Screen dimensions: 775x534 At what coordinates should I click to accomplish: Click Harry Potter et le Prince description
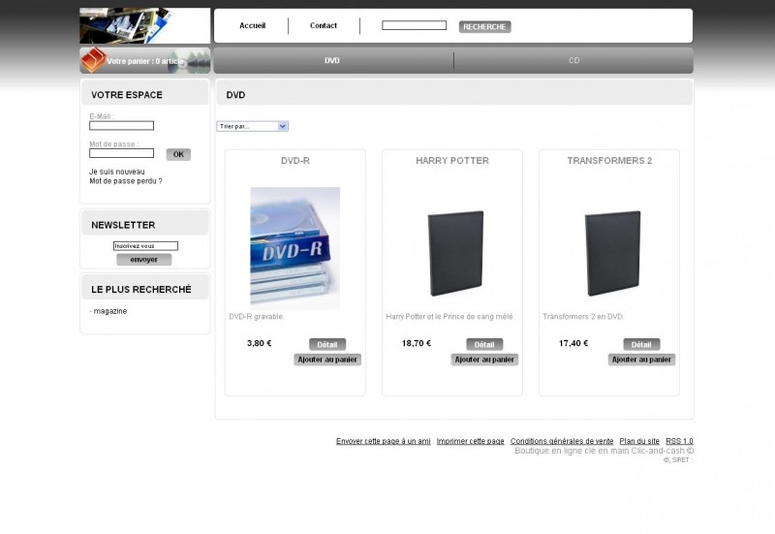pos(450,317)
